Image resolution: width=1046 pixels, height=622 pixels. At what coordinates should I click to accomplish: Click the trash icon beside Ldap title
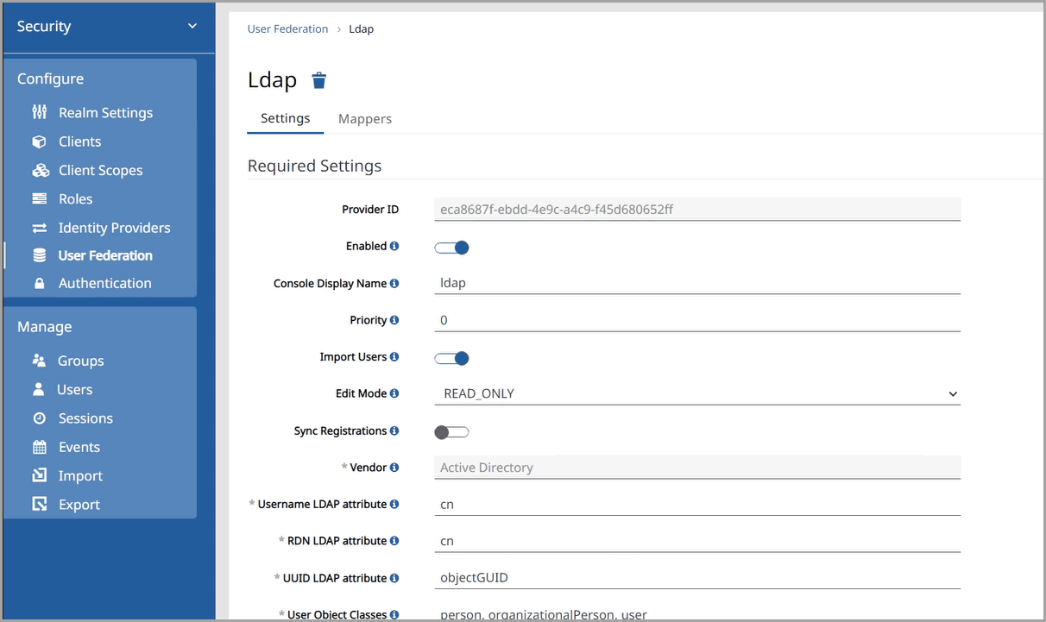[319, 80]
